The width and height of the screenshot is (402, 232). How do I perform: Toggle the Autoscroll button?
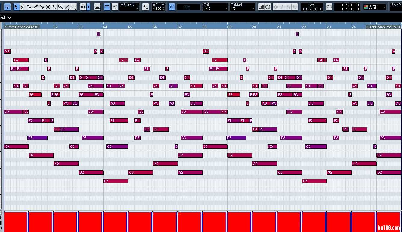click(x=83, y=7)
